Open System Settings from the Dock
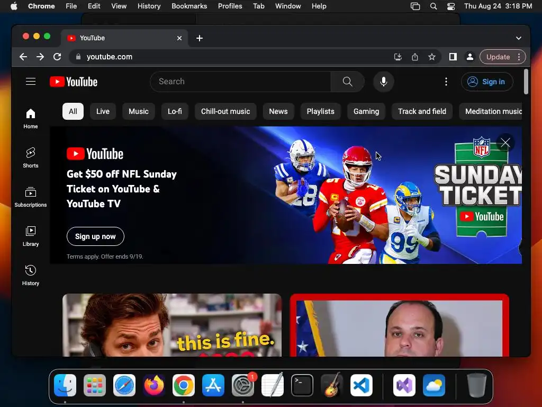This screenshot has height=407, width=542. (243, 385)
